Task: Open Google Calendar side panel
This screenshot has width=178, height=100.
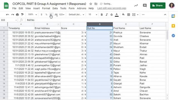Action: tap(173, 16)
